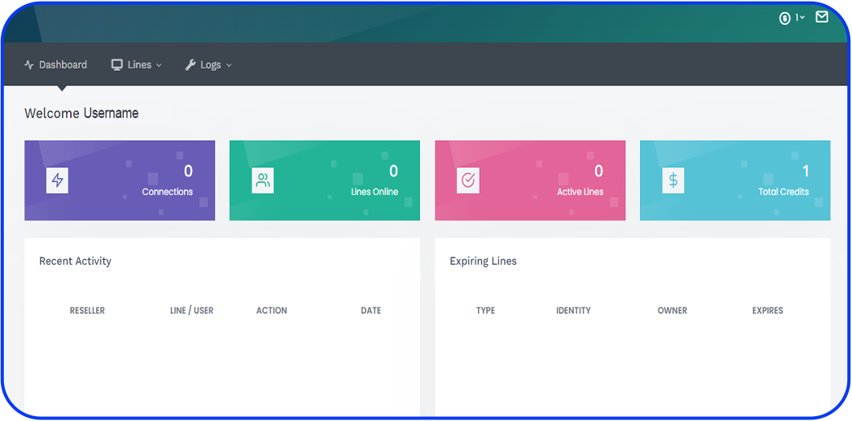Click the monitor icon beside Lines
This screenshot has width=852, height=421.
[117, 64]
